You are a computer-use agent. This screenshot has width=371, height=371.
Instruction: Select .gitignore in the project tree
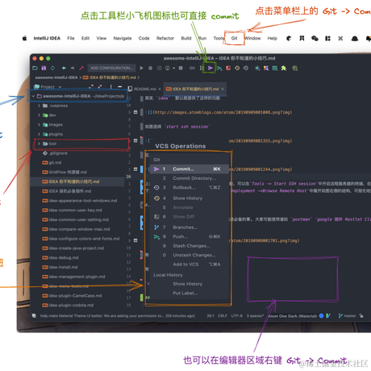(55, 153)
